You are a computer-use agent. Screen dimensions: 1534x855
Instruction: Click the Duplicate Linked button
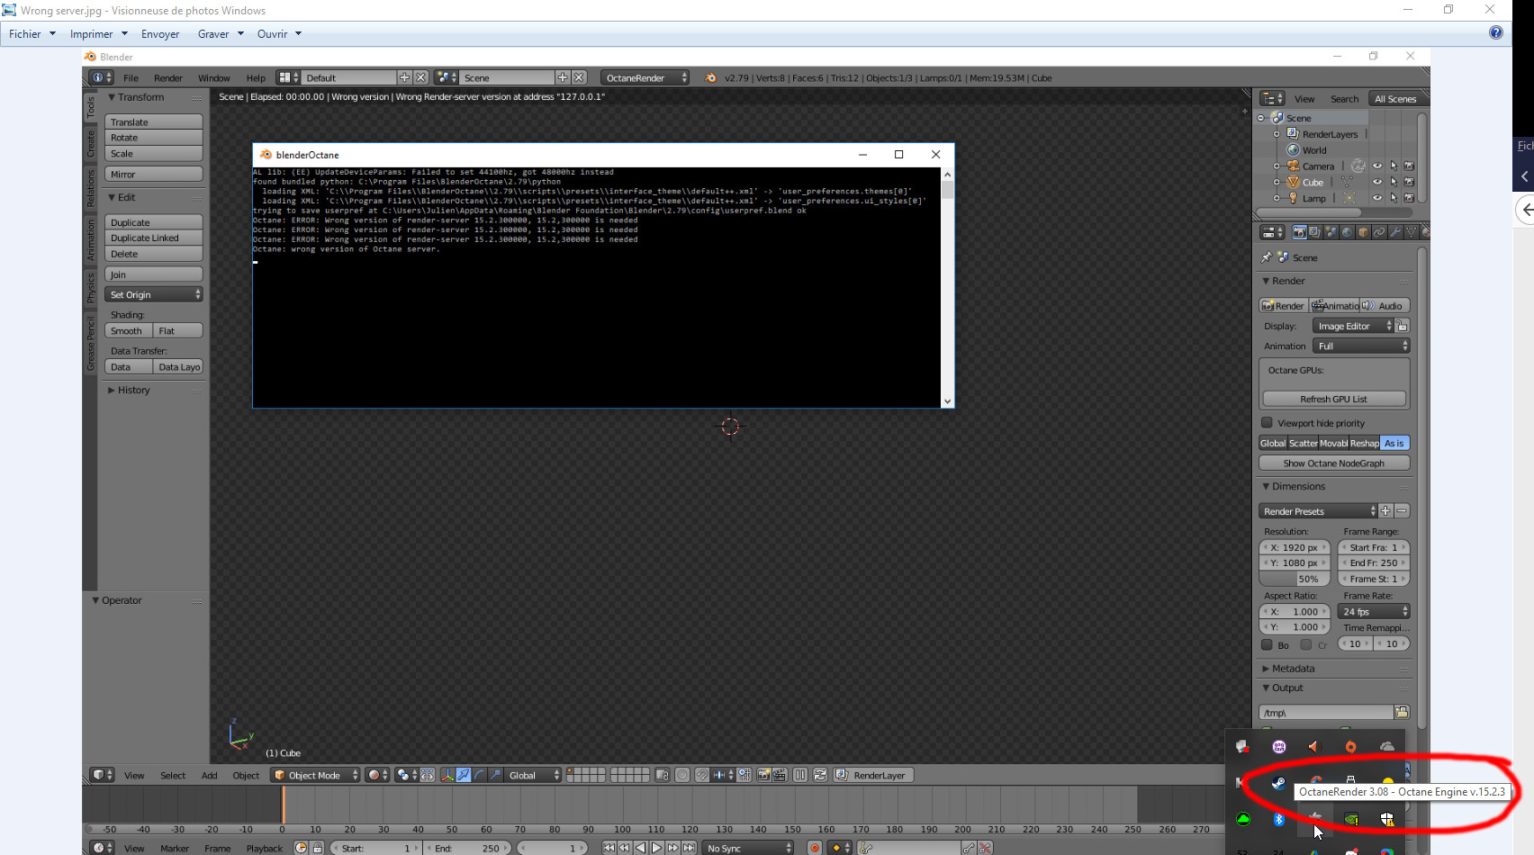pyautogui.click(x=154, y=238)
